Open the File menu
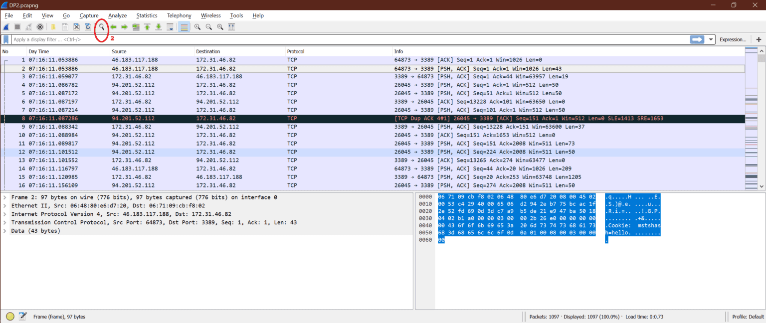766x323 pixels. [9, 15]
